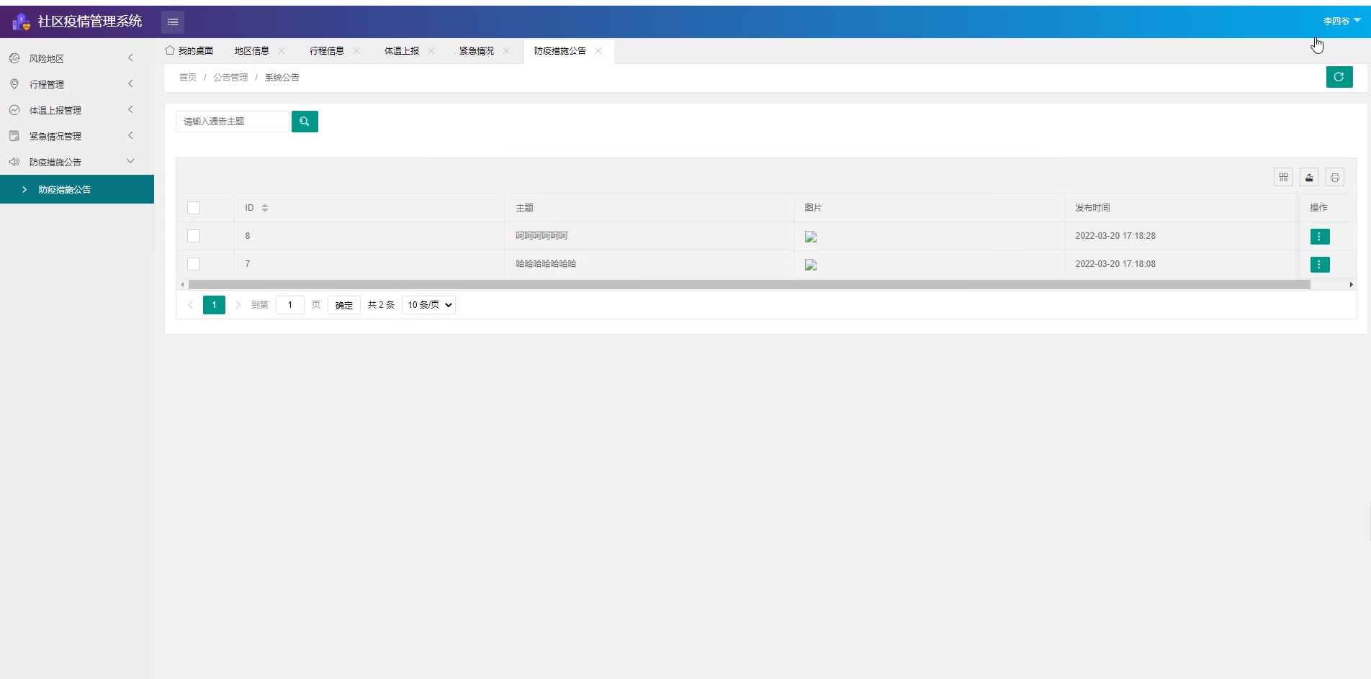Screen dimensions: 1371x679
Task: Expand 体温上报管理 menu chevron
Action: tap(130, 109)
